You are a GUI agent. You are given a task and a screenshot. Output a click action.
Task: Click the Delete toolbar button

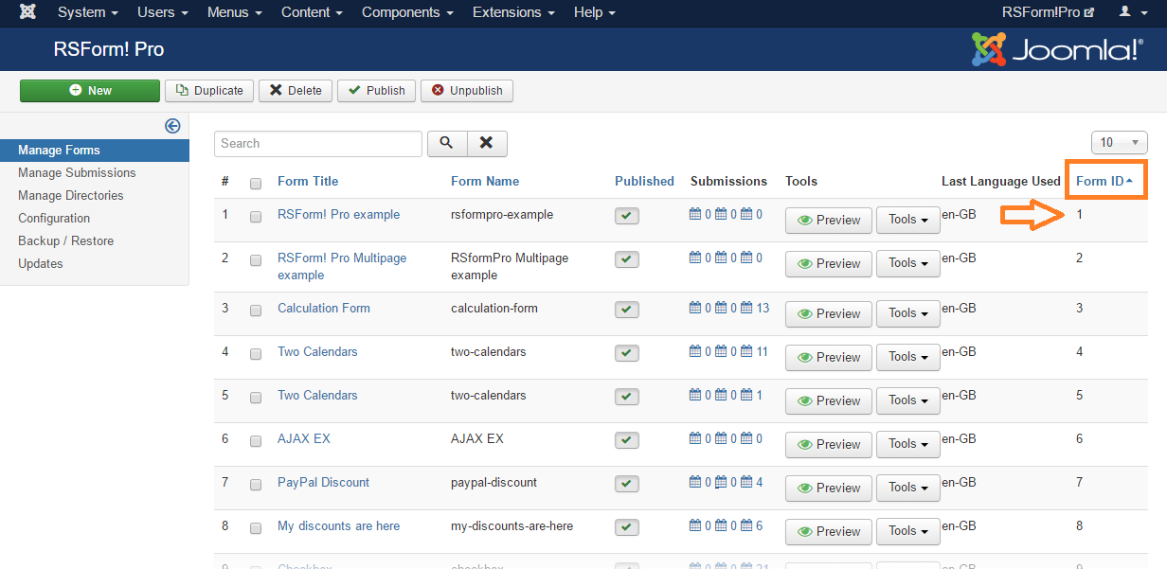(x=296, y=91)
